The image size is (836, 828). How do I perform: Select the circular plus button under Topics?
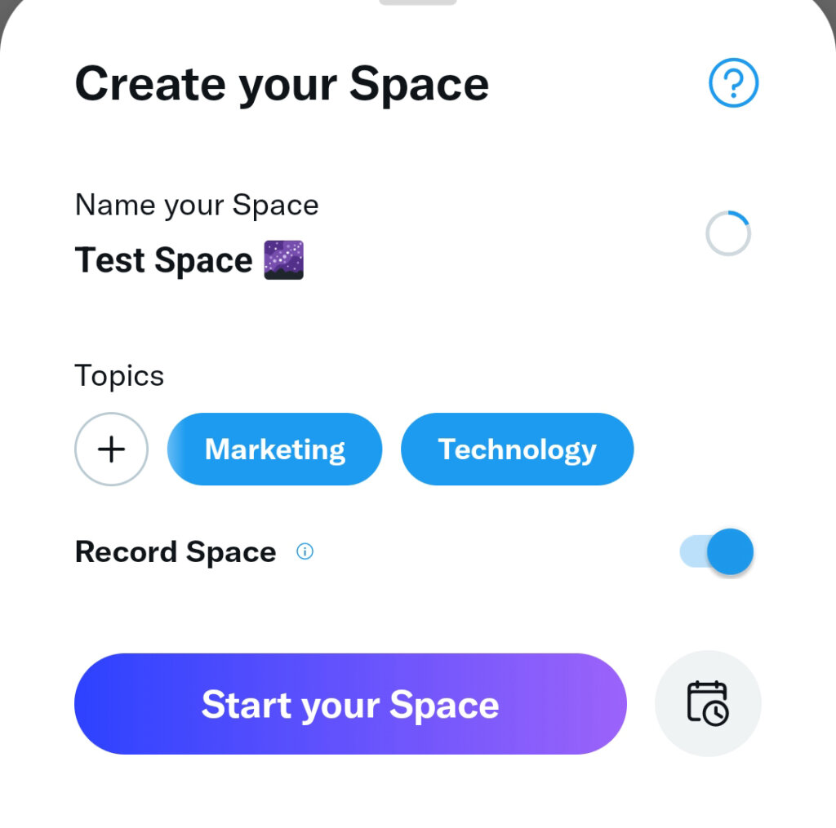111,449
